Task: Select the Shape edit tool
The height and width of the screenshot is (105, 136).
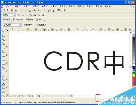Action: [3, 36]
